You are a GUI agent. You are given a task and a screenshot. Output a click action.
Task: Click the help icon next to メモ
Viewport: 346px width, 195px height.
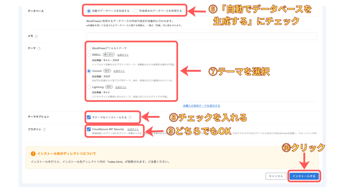[x=36, y=36]
